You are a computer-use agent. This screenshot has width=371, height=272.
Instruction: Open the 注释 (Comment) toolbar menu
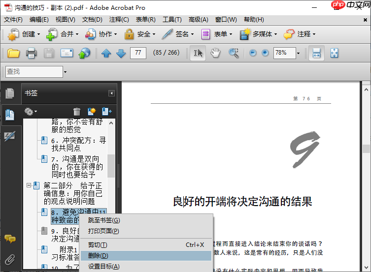click(x=300, y=34)
